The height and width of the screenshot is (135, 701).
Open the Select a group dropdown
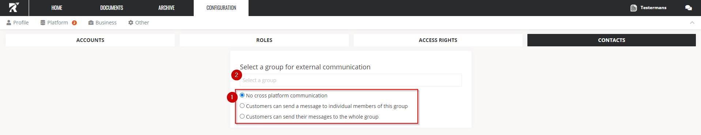[x=351, y=80]
